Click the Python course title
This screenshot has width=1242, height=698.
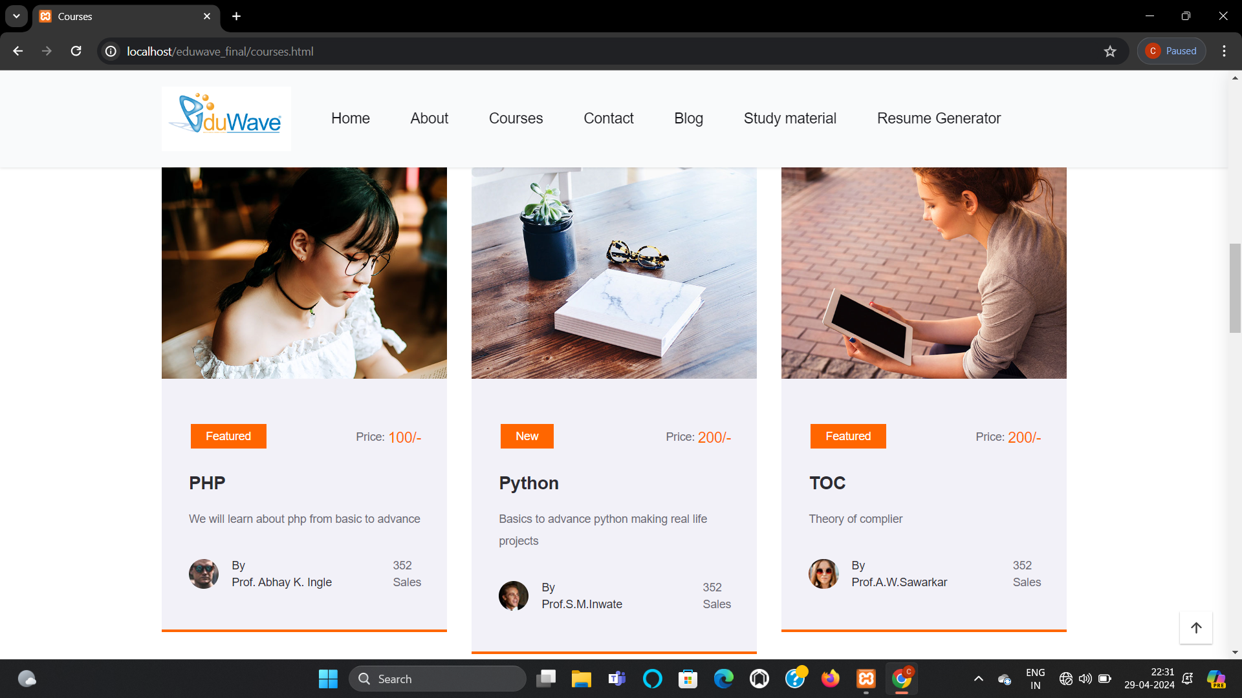pos(528,483)
